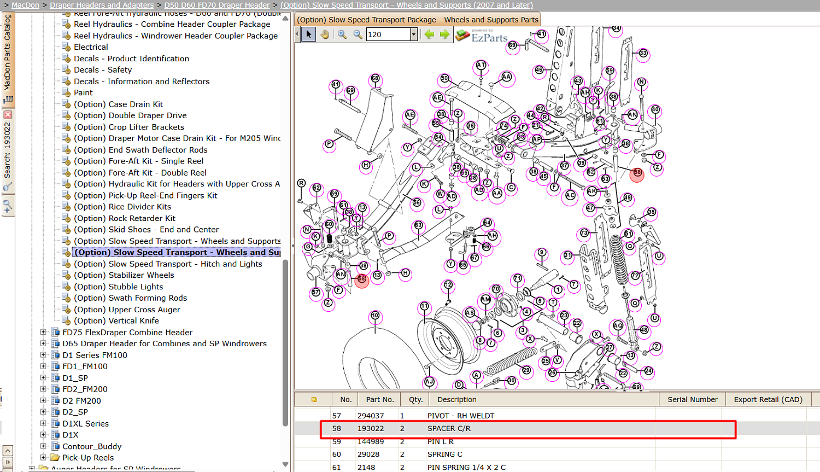Viewport: 820px width, 472px height.
Task: Open Draper Headers and Adapters breadcrumb
Action: tap(102, 5)
